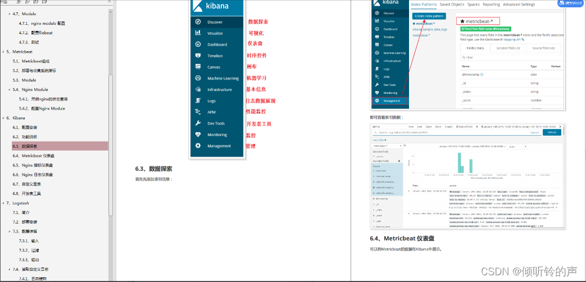
Task: Click Timelion icon in large Kibana menu
Action: point(198,56)
